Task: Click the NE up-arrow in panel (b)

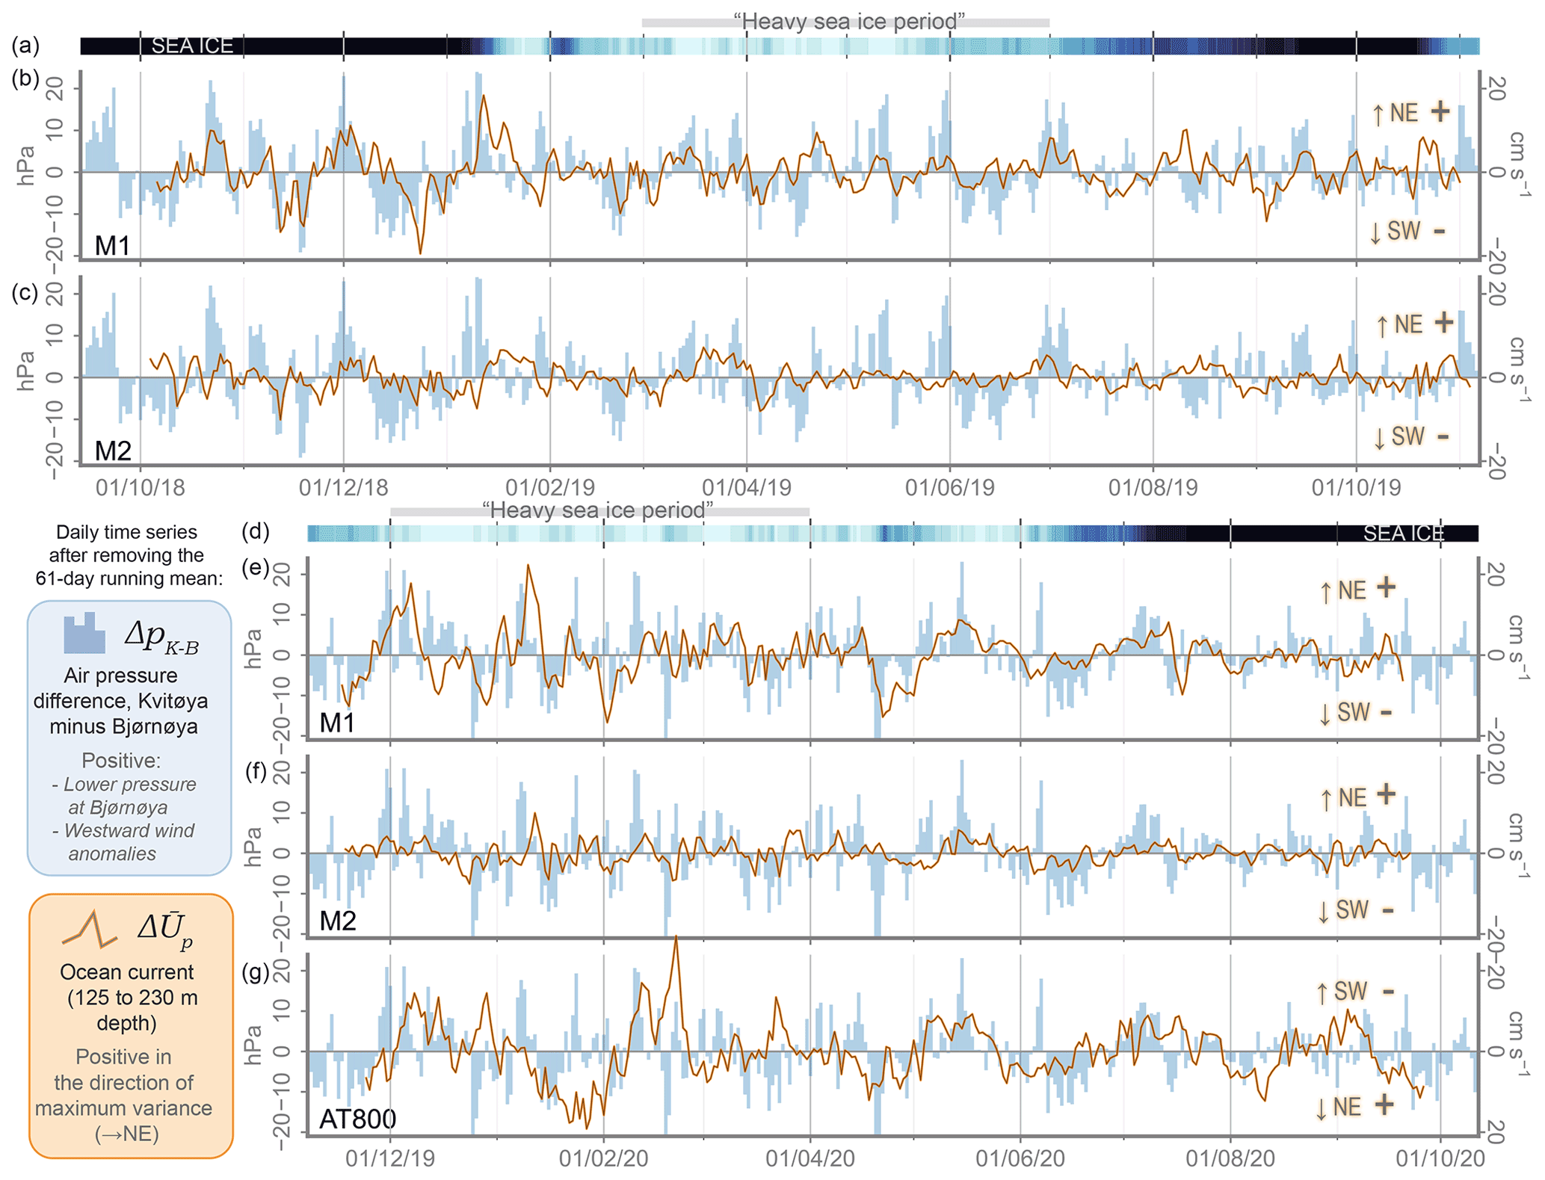Action: (x=1378, y=114)
